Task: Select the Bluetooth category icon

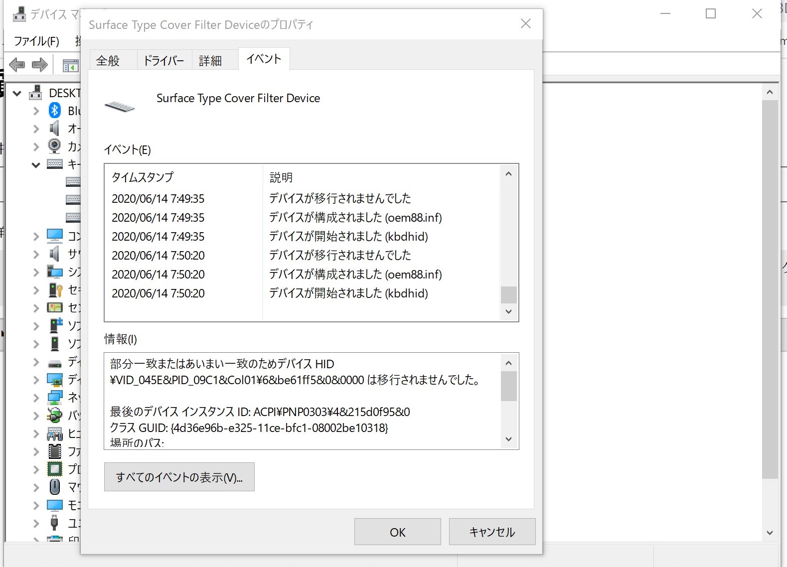Action: point(55,111)
